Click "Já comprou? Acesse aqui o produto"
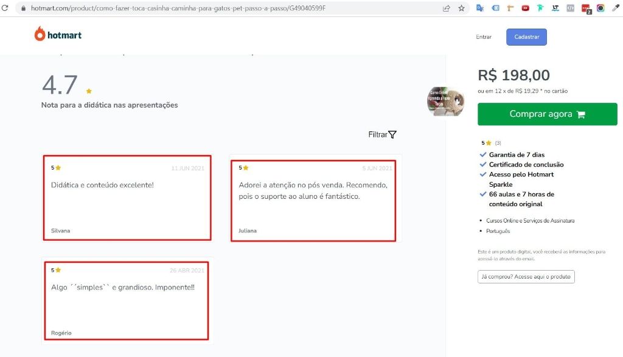 click(526, 277)
